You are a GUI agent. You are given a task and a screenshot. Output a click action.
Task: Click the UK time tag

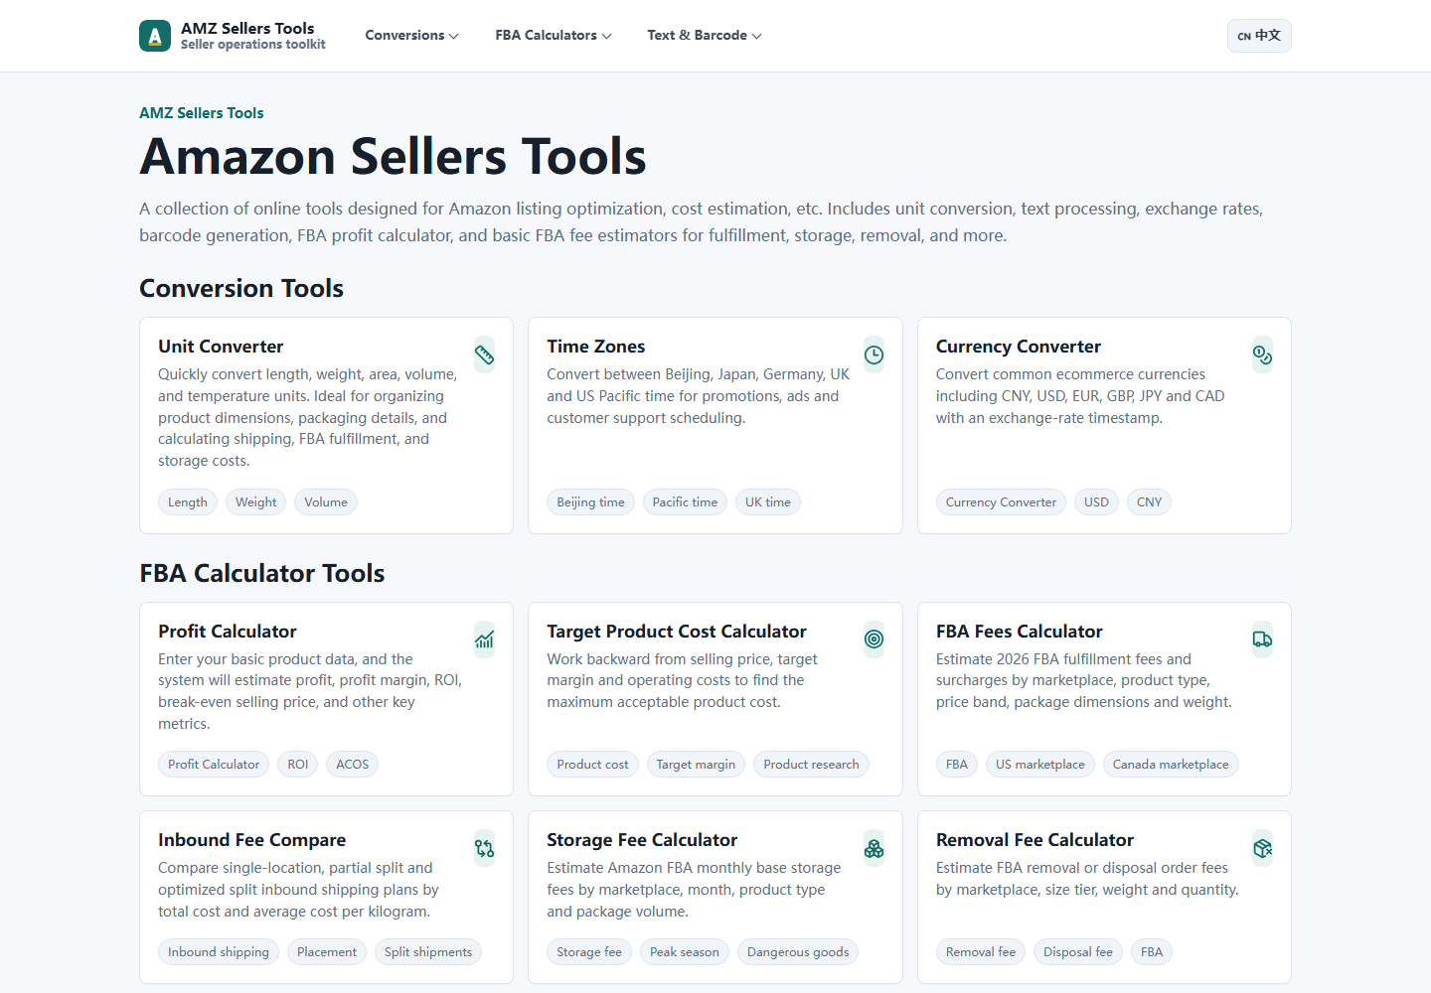tap(768, 502)
